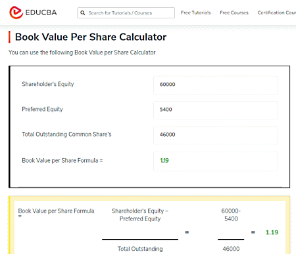Click the Book Value per Share Formula = label

click(62, 160)
